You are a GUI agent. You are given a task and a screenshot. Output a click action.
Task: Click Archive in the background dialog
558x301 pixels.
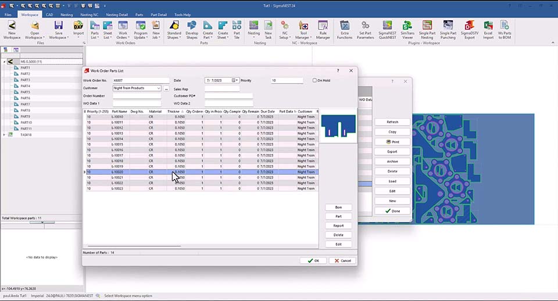[x=392, y=162]
